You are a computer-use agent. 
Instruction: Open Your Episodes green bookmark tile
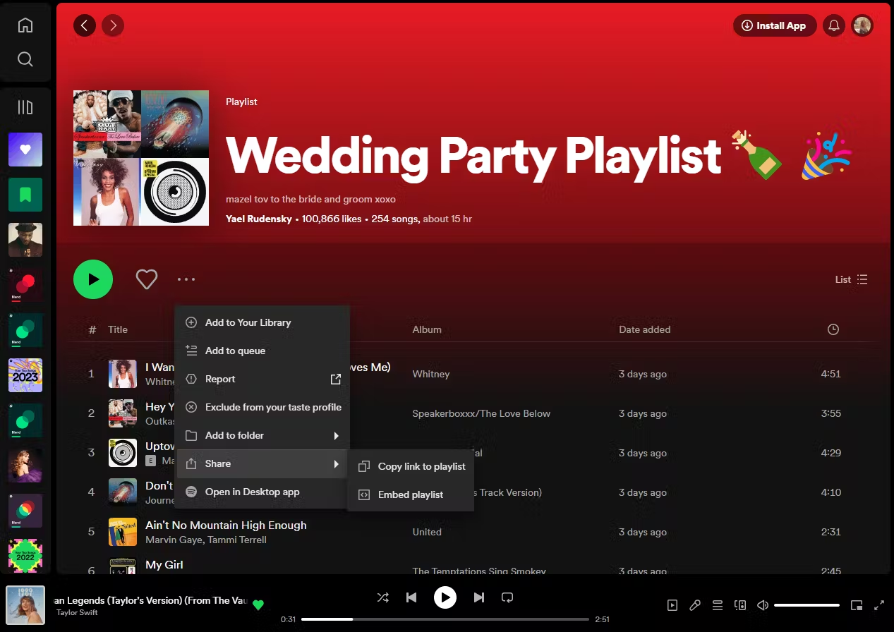pos(25,195)
